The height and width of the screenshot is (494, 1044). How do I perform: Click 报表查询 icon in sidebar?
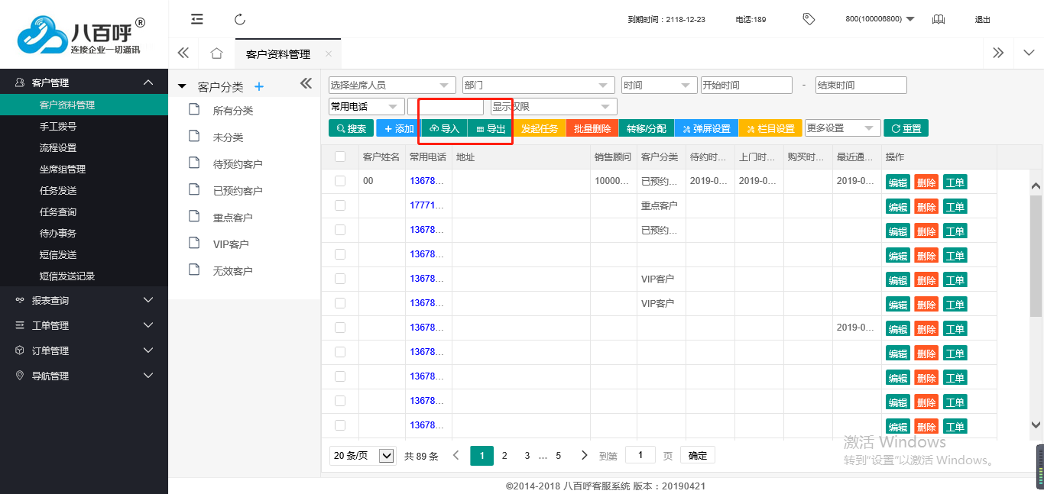pyautogui.click(x=20, y=300)
